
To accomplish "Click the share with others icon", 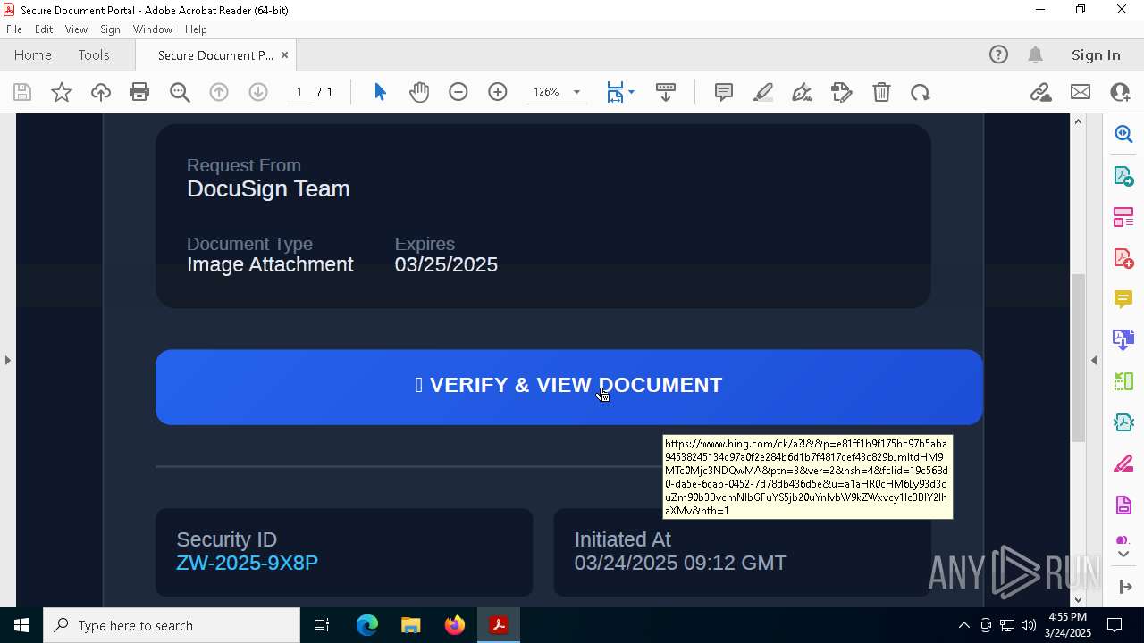I will 1120,92.
